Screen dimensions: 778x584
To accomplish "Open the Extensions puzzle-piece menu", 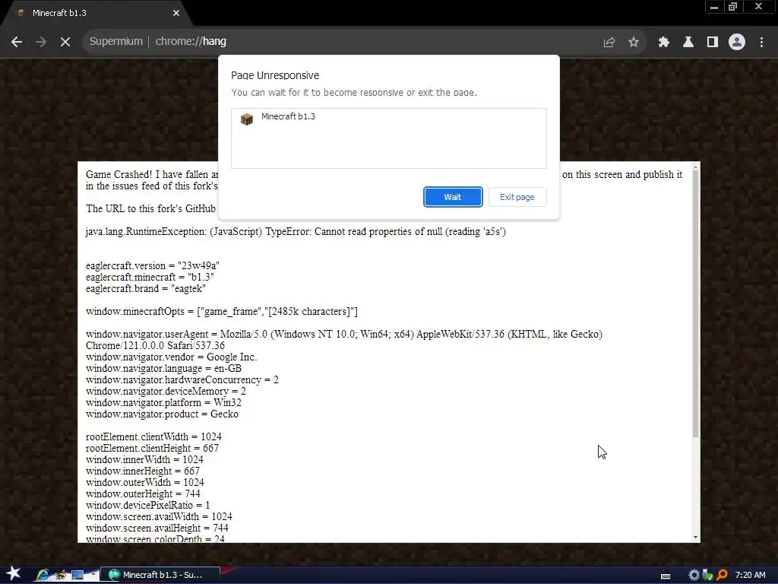I will pyautogui.click(x=663, y=43).
